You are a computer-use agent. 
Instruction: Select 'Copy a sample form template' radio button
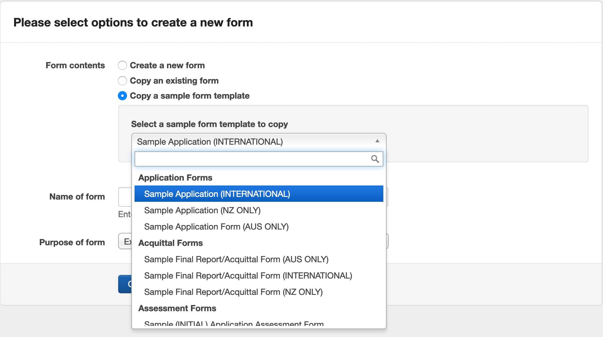click(122, 96)
